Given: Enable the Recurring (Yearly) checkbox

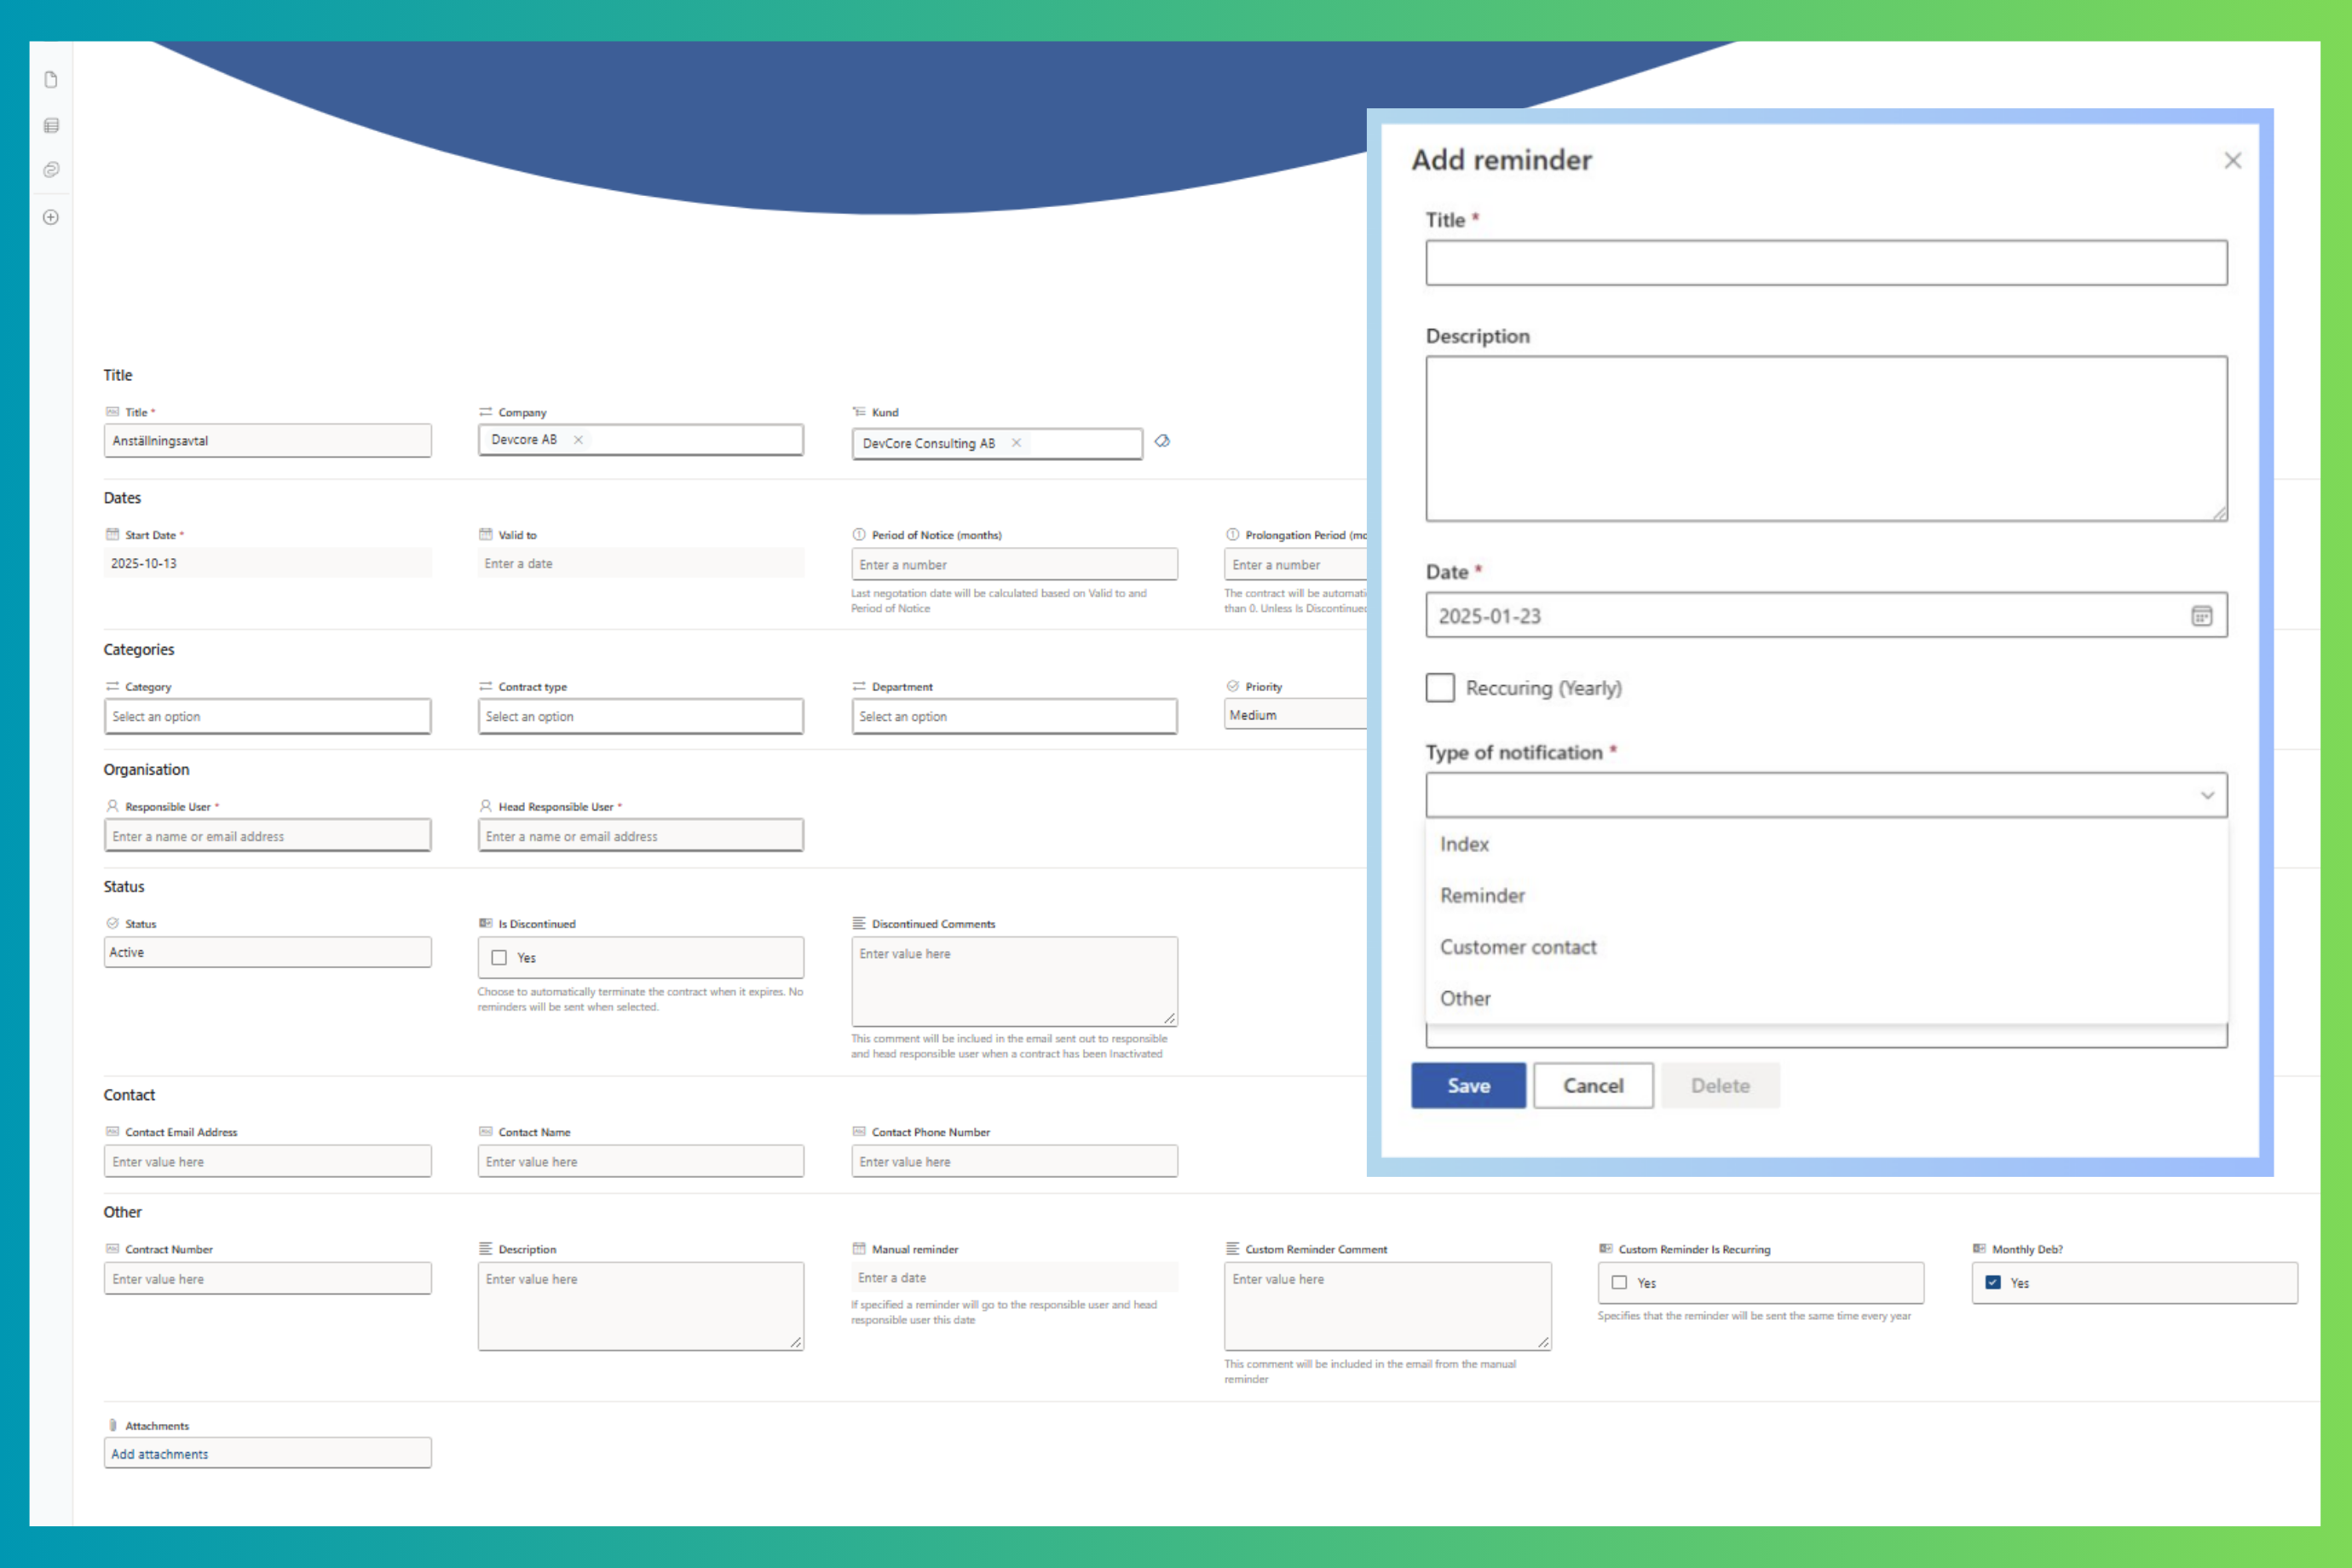Looking at the screenshot, I should pyautogui.click(x=1440, y=688).
